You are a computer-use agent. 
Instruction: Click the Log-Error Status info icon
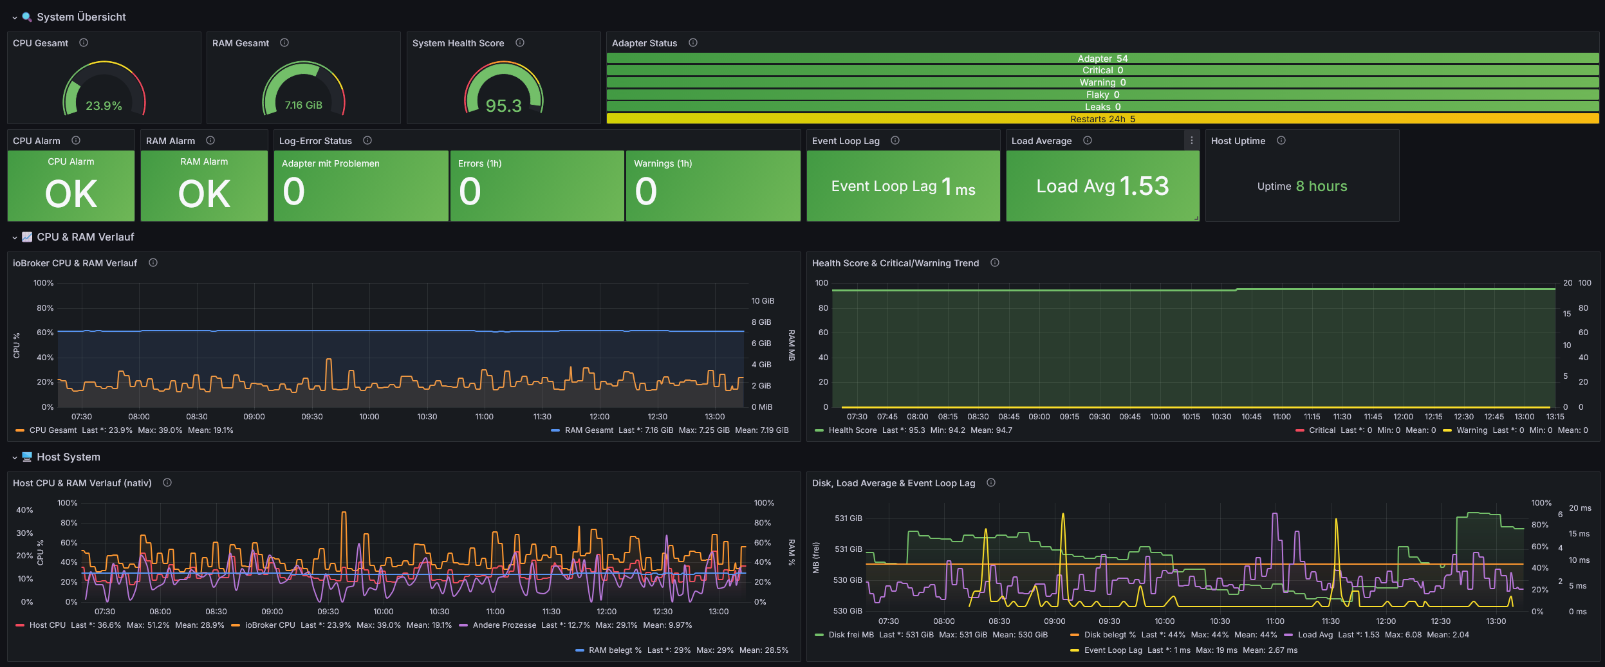coord(367,141)
